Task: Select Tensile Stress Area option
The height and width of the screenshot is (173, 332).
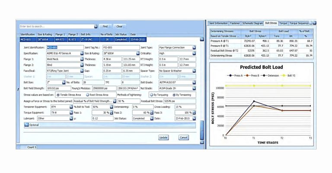Action: tap(58, 95)
